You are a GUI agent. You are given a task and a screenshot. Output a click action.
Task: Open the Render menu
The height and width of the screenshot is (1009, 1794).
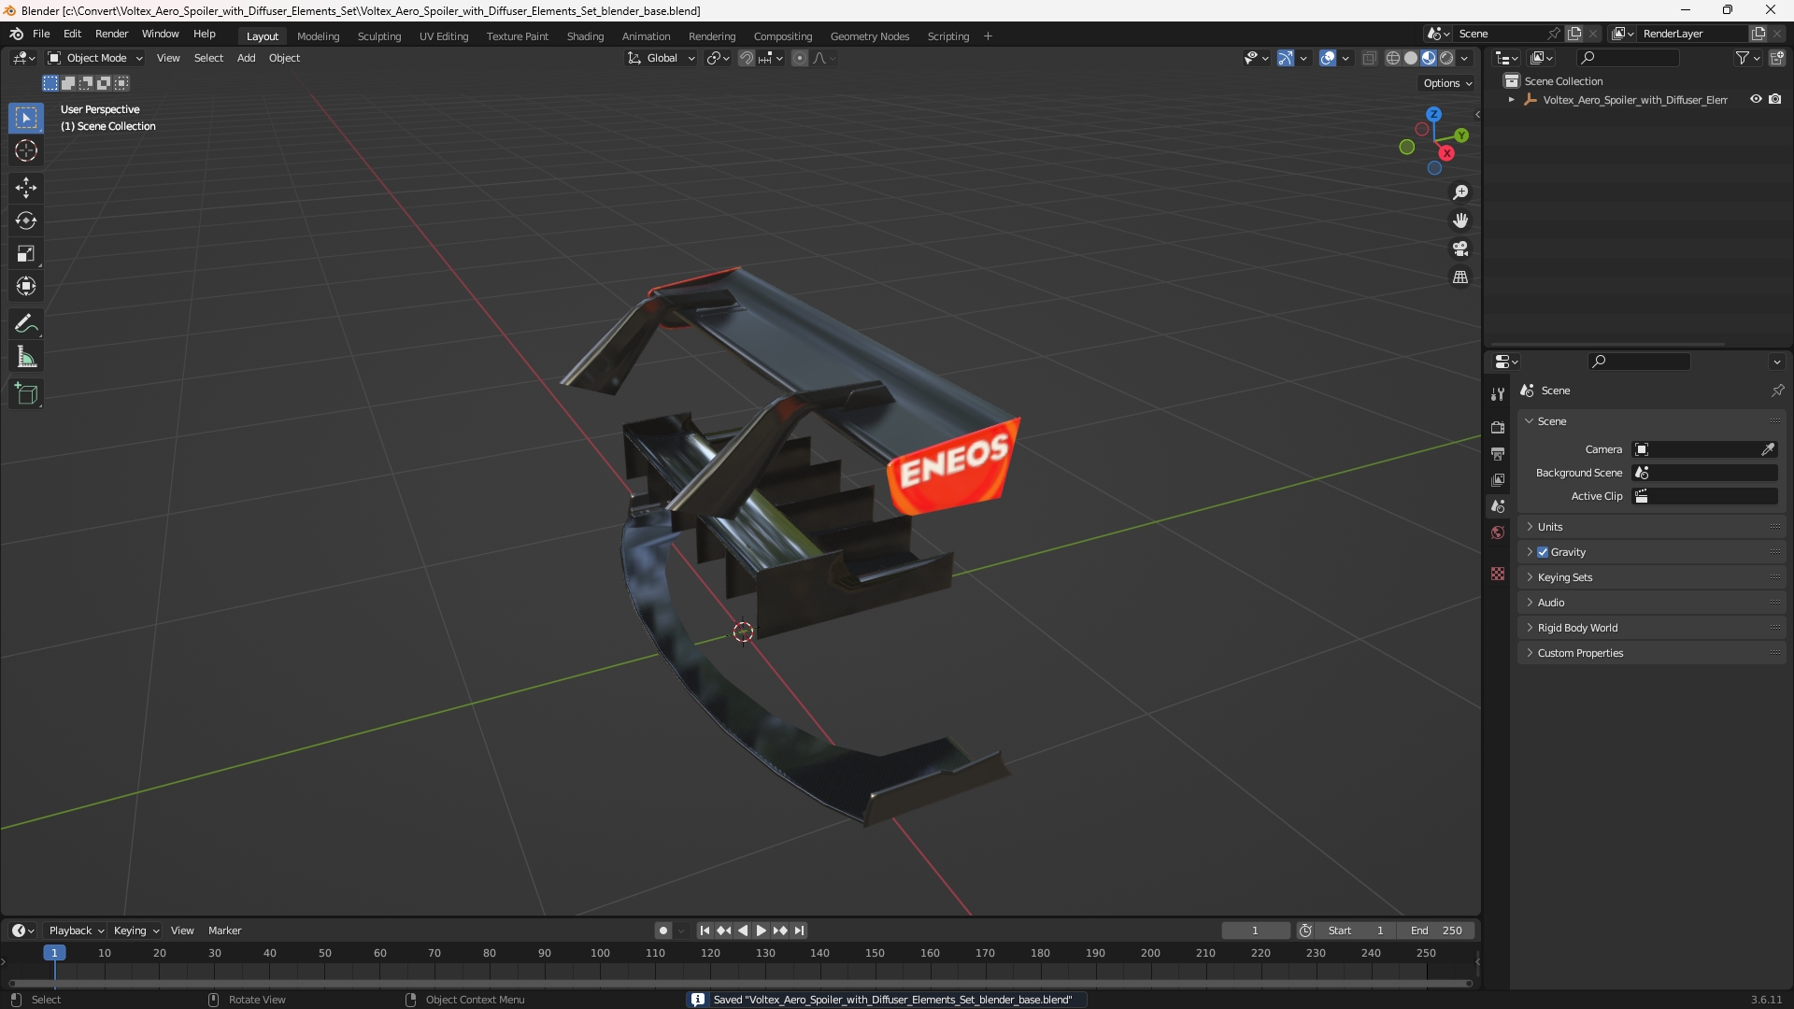click(x=111, y=34)
